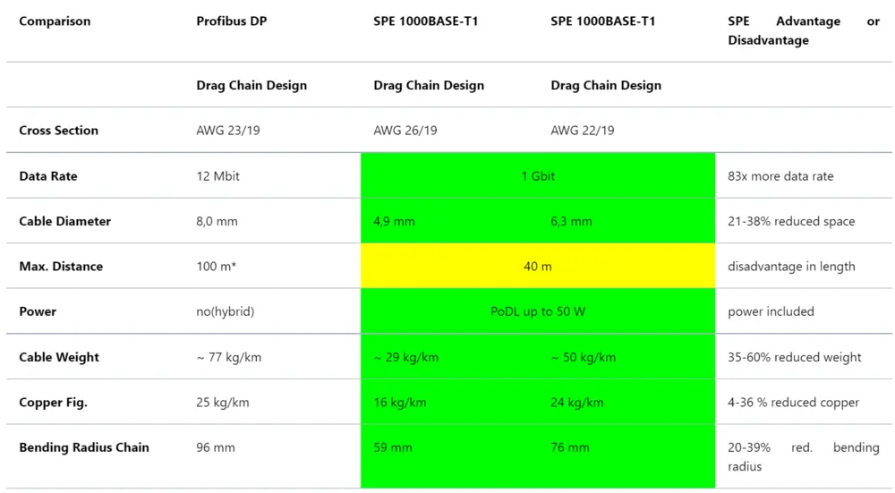The height and width of the screenshot is (493, 895).
Task: Click the yellow "40 m" distance cell
Action: coord(538,267)
